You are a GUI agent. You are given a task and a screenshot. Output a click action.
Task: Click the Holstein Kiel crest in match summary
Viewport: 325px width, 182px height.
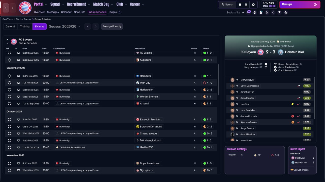[x=281, y=52]
